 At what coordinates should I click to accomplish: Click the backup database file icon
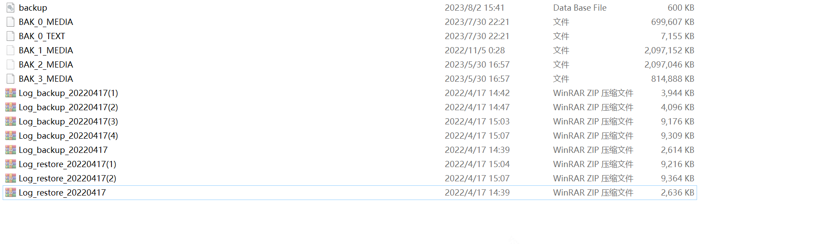tap(10, 8)
